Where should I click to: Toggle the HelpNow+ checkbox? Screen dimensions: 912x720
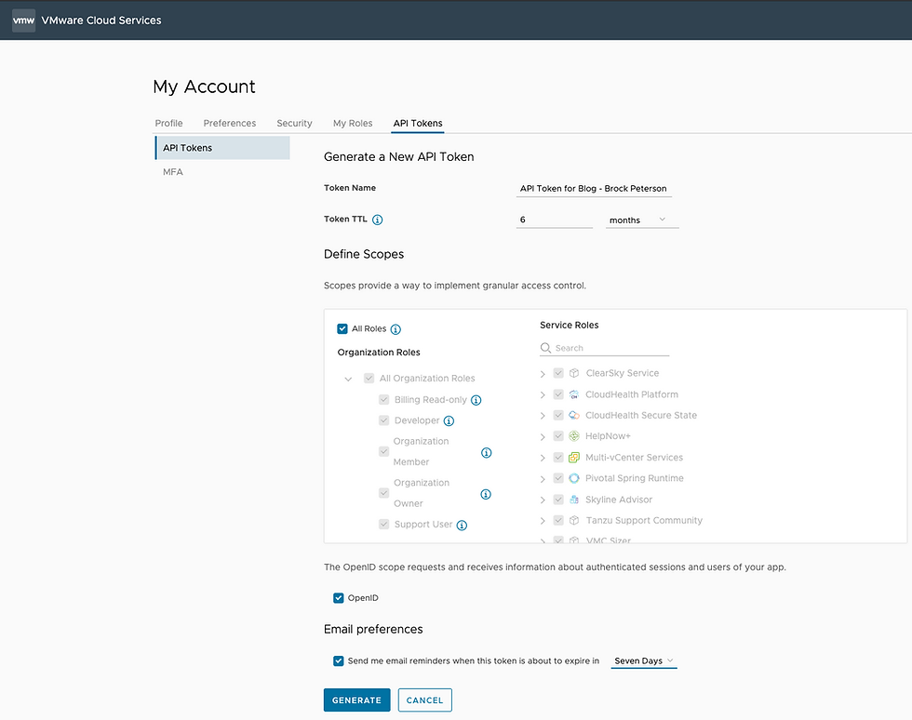[x=558, y=436]
